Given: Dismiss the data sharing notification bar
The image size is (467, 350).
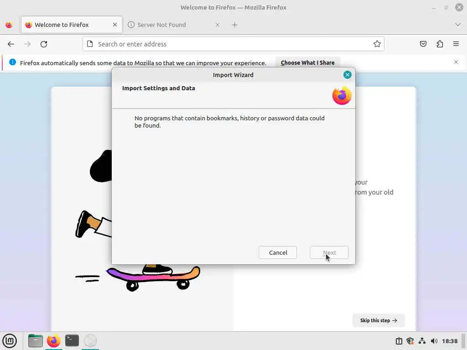Looking at the screenshot, I should tap(456, 62).
